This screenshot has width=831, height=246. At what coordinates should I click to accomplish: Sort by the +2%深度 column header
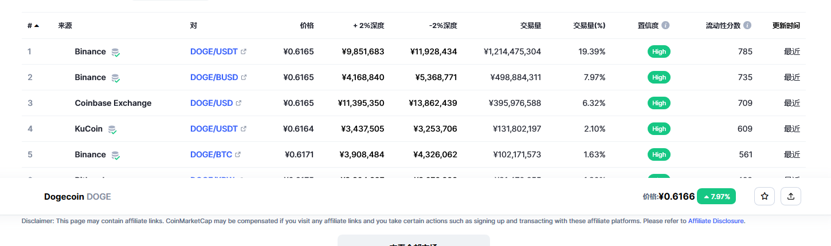369,26
